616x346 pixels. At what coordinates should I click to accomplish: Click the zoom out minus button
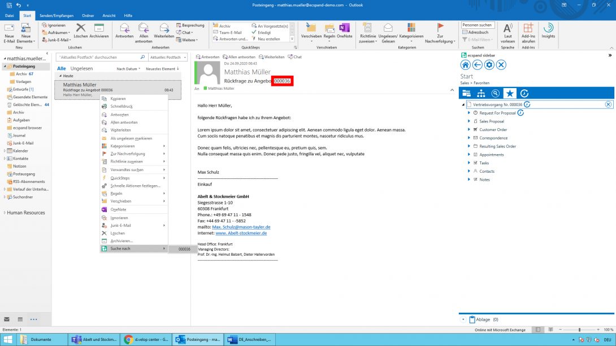click(x=561, y=330)
